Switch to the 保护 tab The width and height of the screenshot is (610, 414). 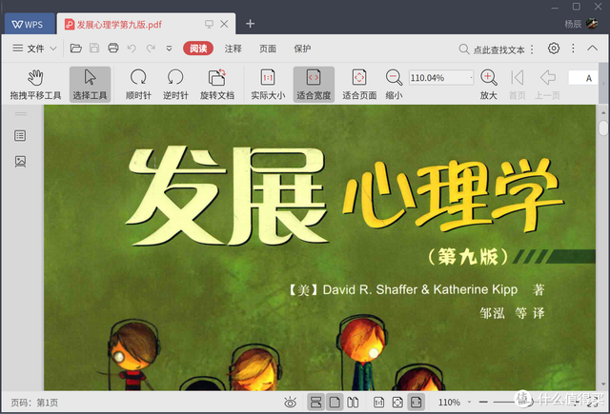[x=302, y=49]
